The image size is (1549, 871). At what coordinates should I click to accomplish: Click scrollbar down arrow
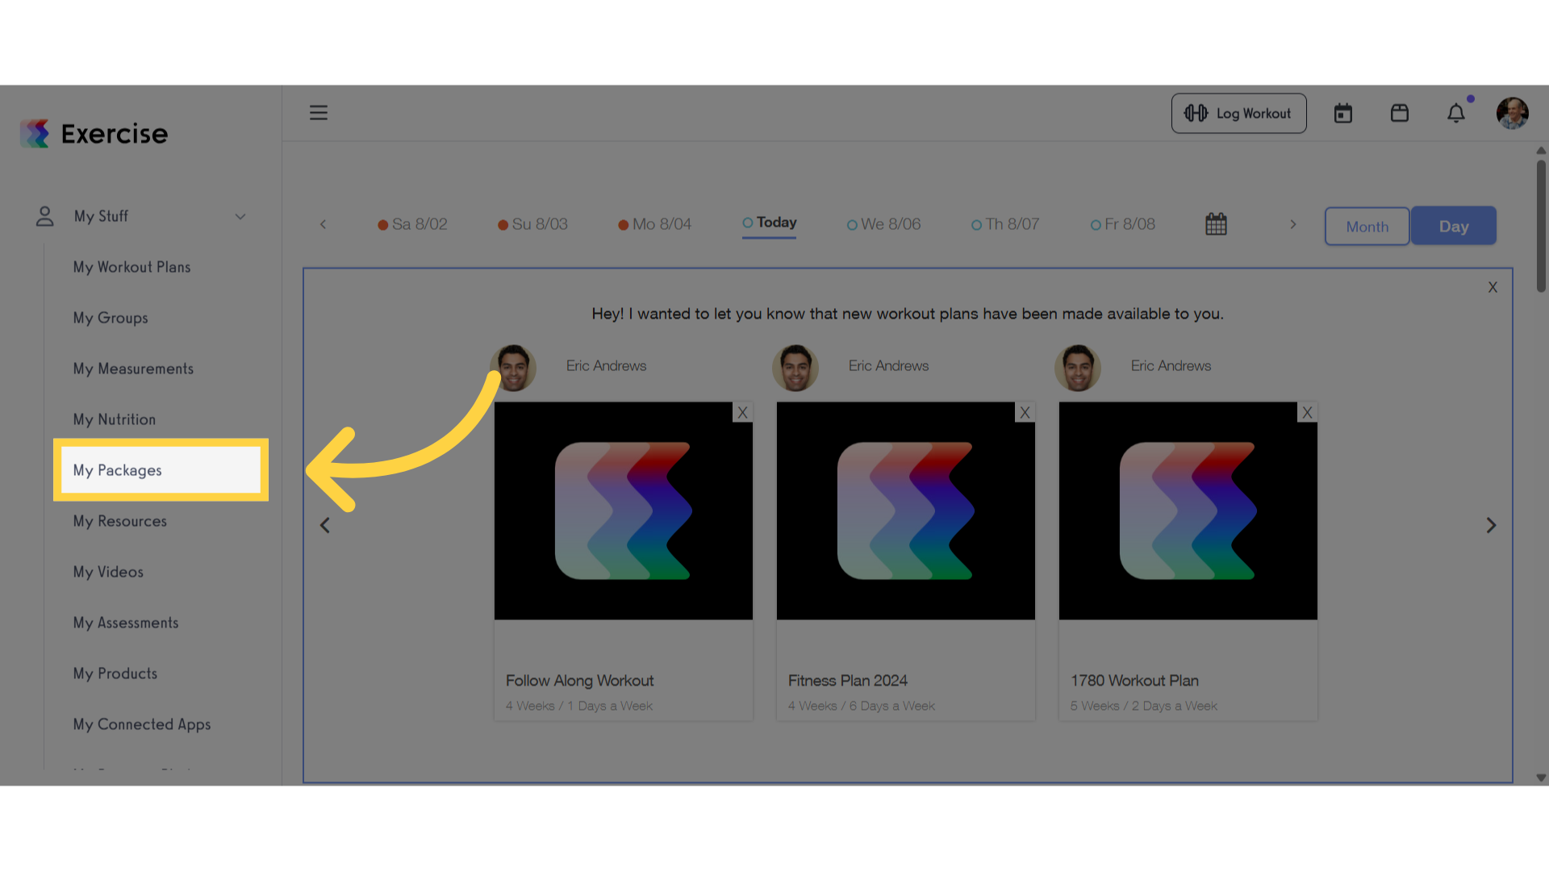click(x=1541, y=778)
